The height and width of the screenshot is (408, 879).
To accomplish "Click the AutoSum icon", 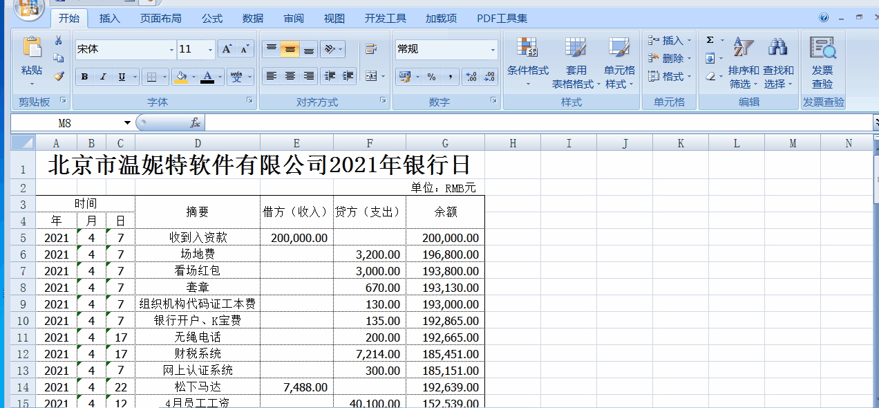I will click(709, 40).
